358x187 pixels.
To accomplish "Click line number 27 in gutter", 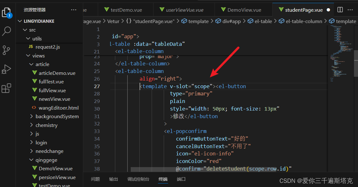I will (97, 86).
